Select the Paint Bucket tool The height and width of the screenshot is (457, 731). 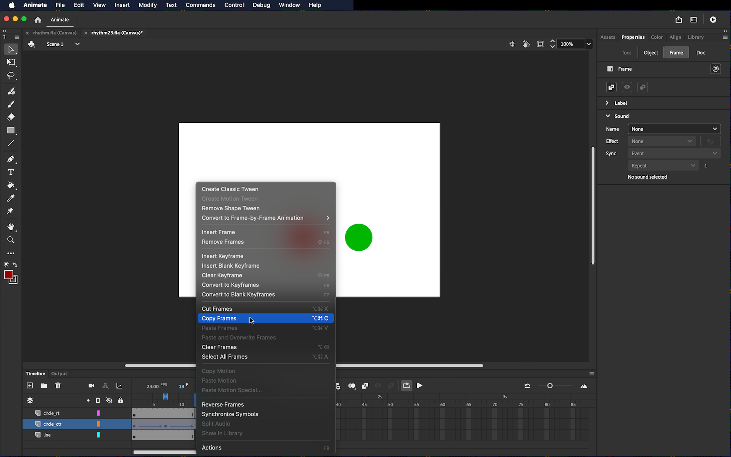coord(11,185)
